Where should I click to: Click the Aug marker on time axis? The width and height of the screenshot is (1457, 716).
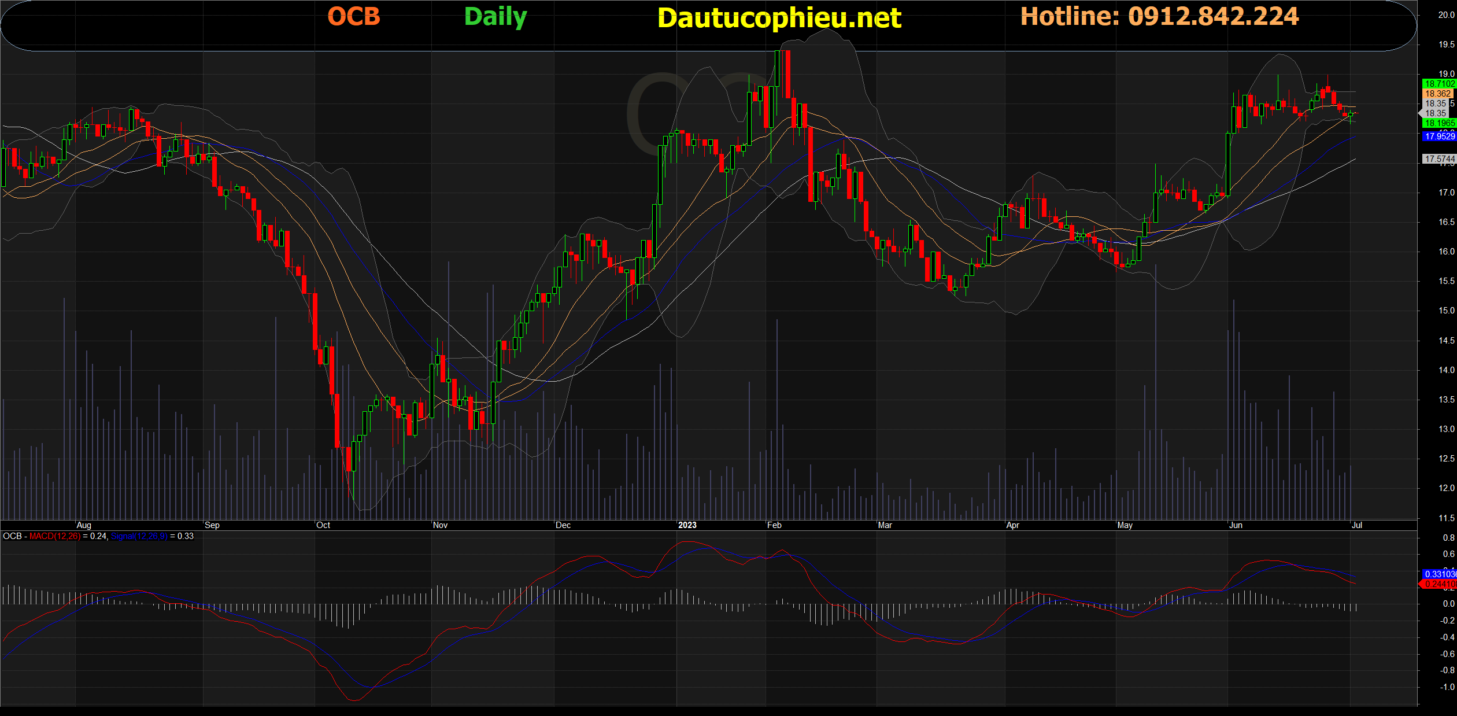(x=84, y=525)
